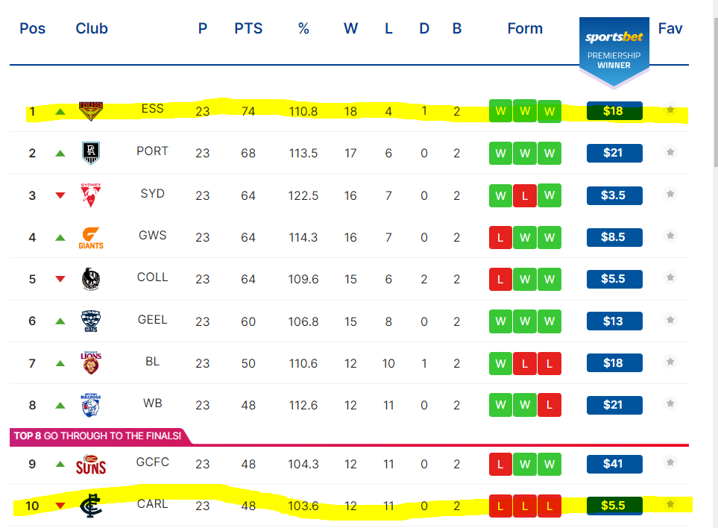
Task: Select the Carlton club logo
Action: pos(91,506)
